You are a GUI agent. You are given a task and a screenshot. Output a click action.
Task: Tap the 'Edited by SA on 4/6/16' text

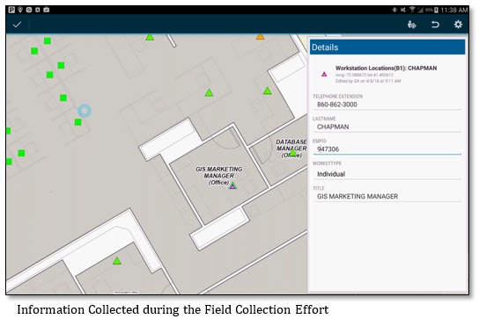(368, 81)
